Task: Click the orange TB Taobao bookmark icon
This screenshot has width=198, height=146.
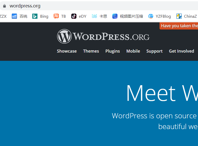Action: (56, 16)
